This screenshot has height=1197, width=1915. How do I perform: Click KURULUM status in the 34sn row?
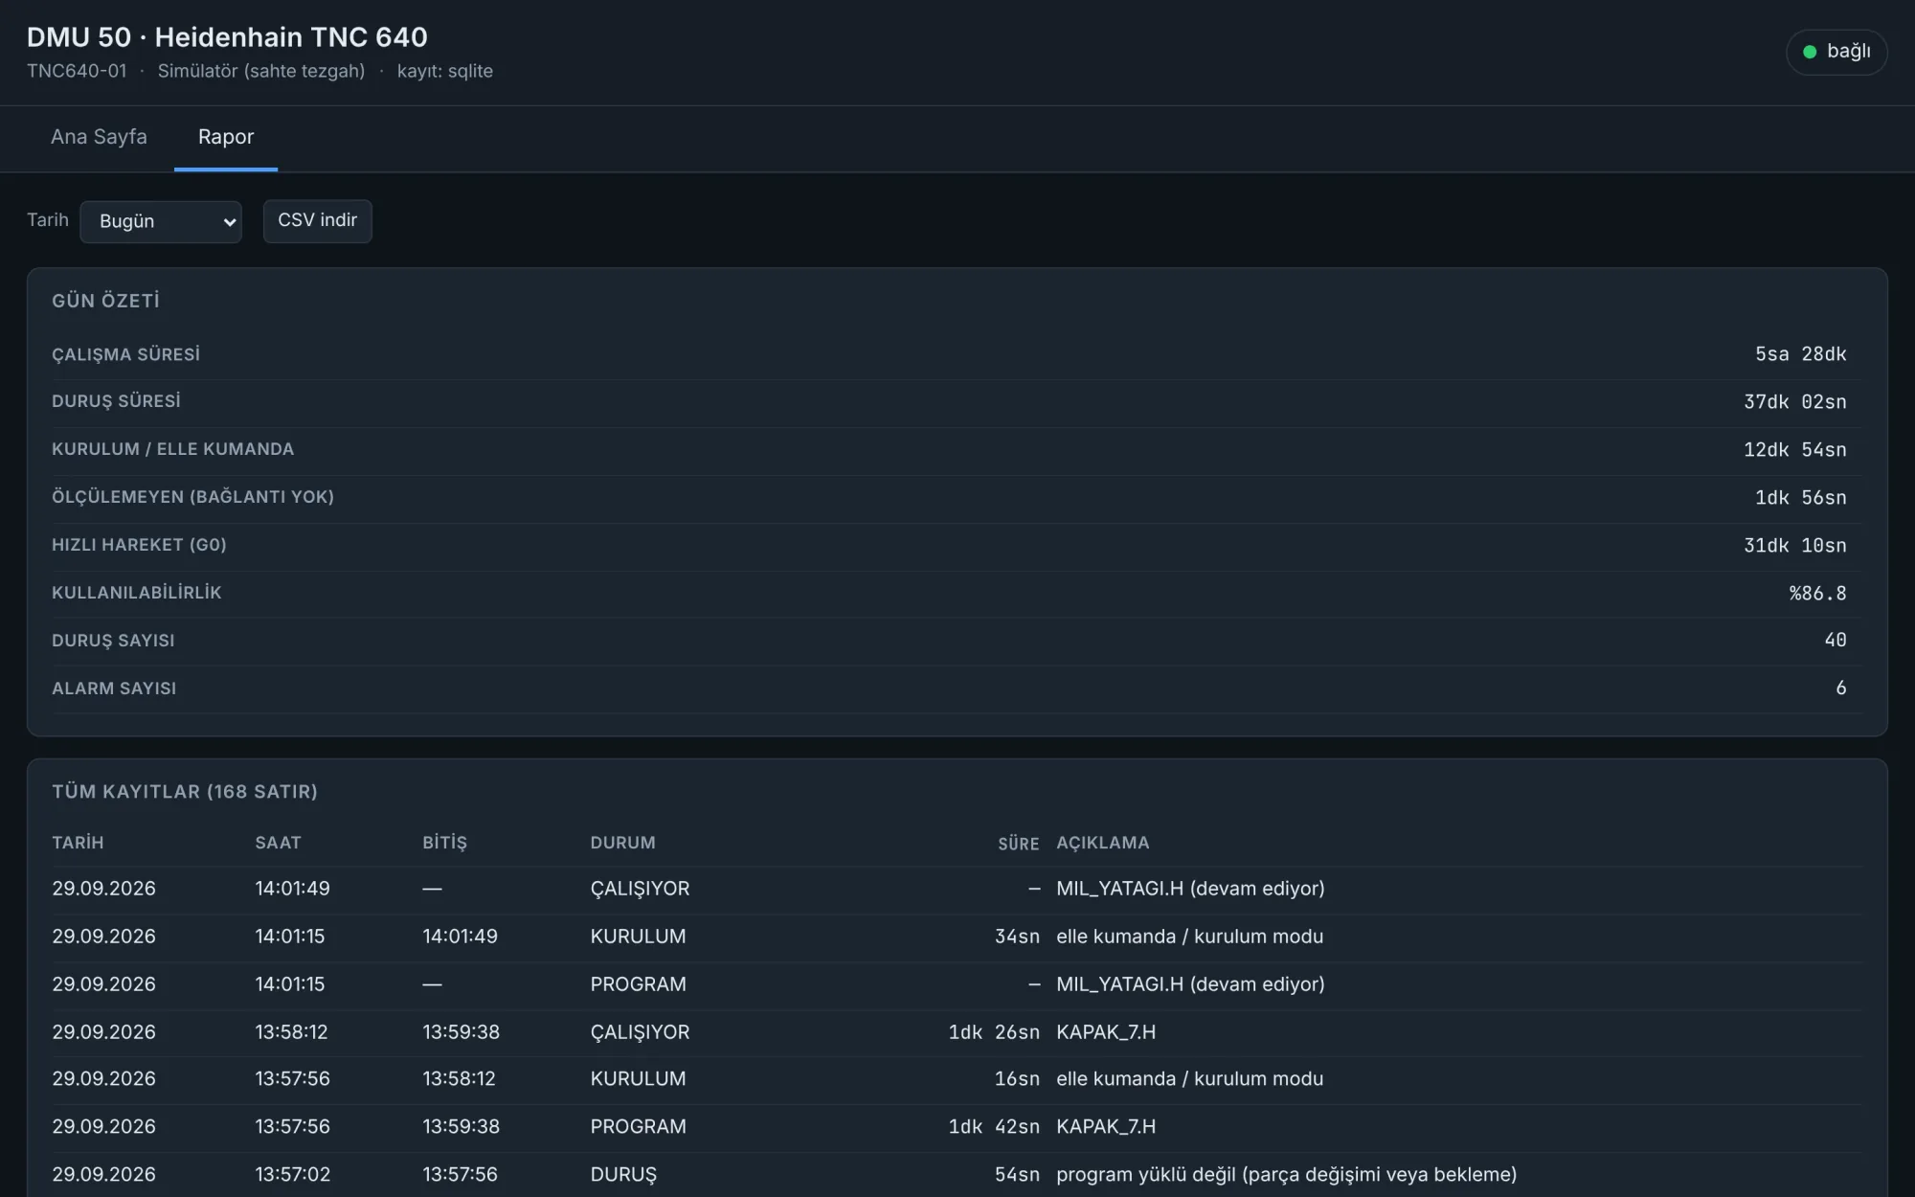click(638, 937)
